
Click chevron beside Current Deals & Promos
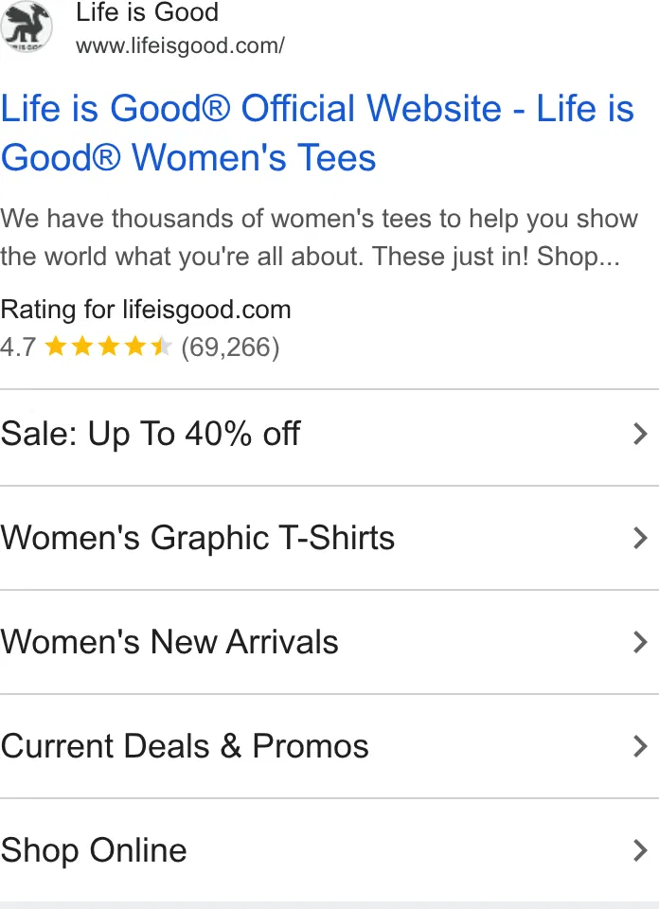tap(640, 746)
